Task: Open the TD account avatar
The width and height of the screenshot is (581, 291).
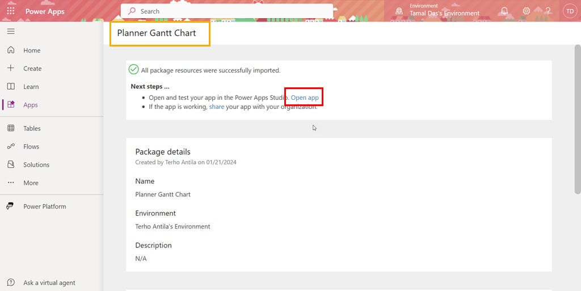Action: [570, 11]
